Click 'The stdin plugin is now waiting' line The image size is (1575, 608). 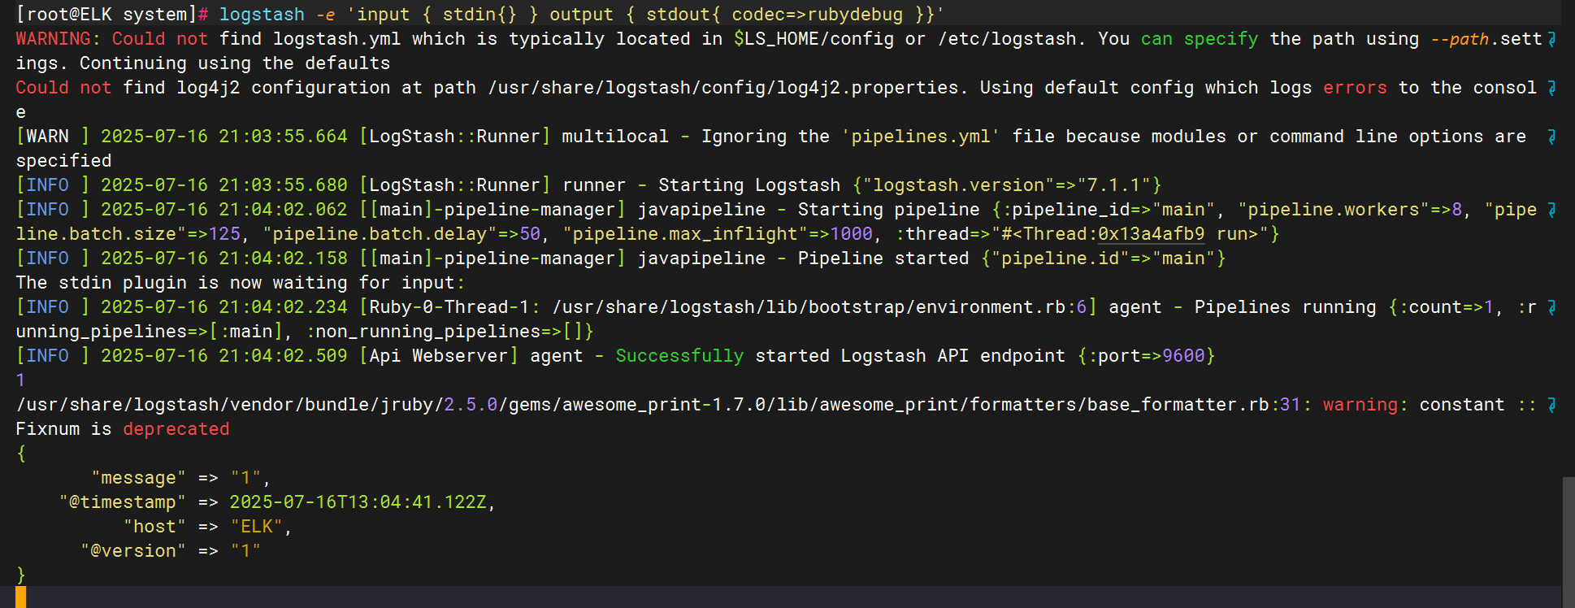click(x=241, y=283)
